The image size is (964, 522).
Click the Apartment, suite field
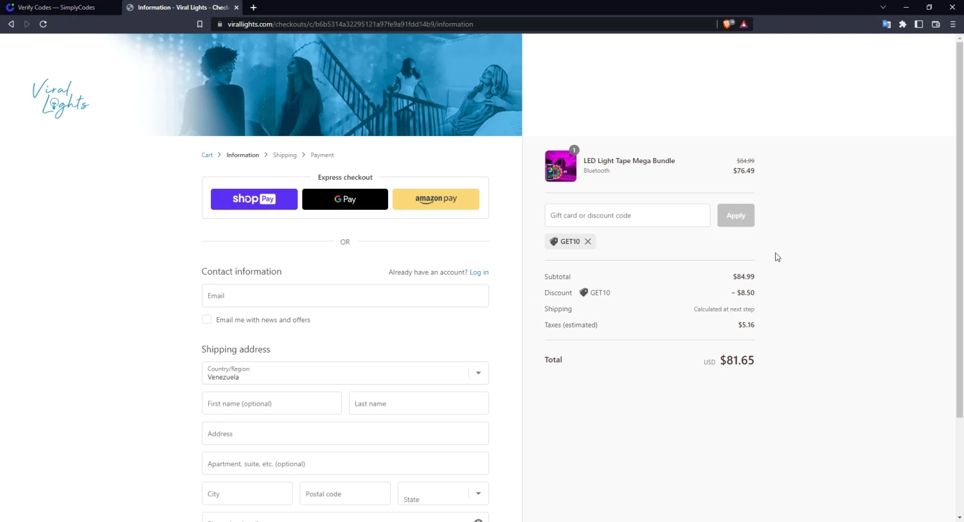[345, 464]
